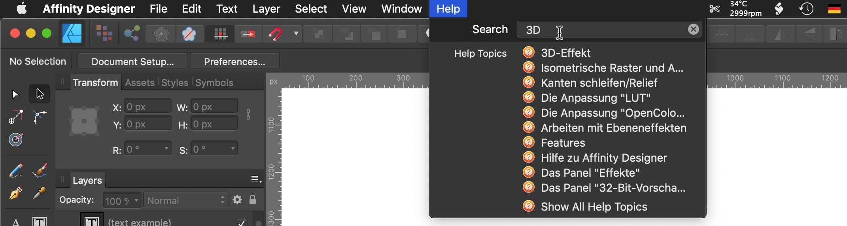Viewport: 847px width, 226px height.
Task: Switch to the Assets tab
Action: pyautogui.click(x=140, y=82)
